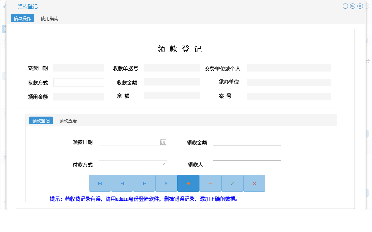This screenshot has width=372, height=232.
Task: Cancel the entry with the red X icon
Action: click(x=254, y=183)
